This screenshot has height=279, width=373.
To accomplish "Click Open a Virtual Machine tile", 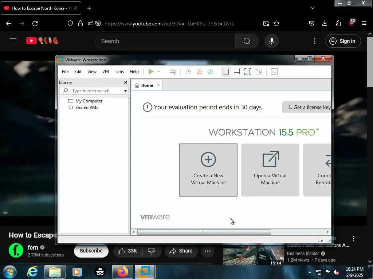I will (270, 170).
